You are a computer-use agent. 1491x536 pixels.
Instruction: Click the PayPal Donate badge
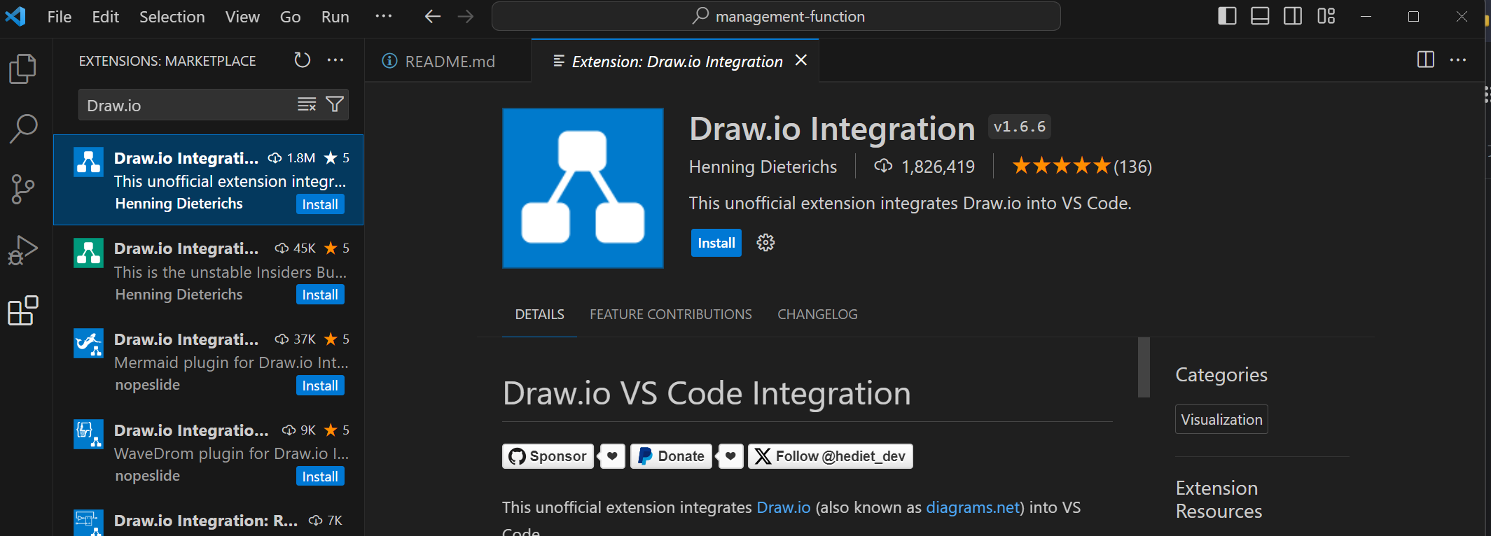[671, 456]
